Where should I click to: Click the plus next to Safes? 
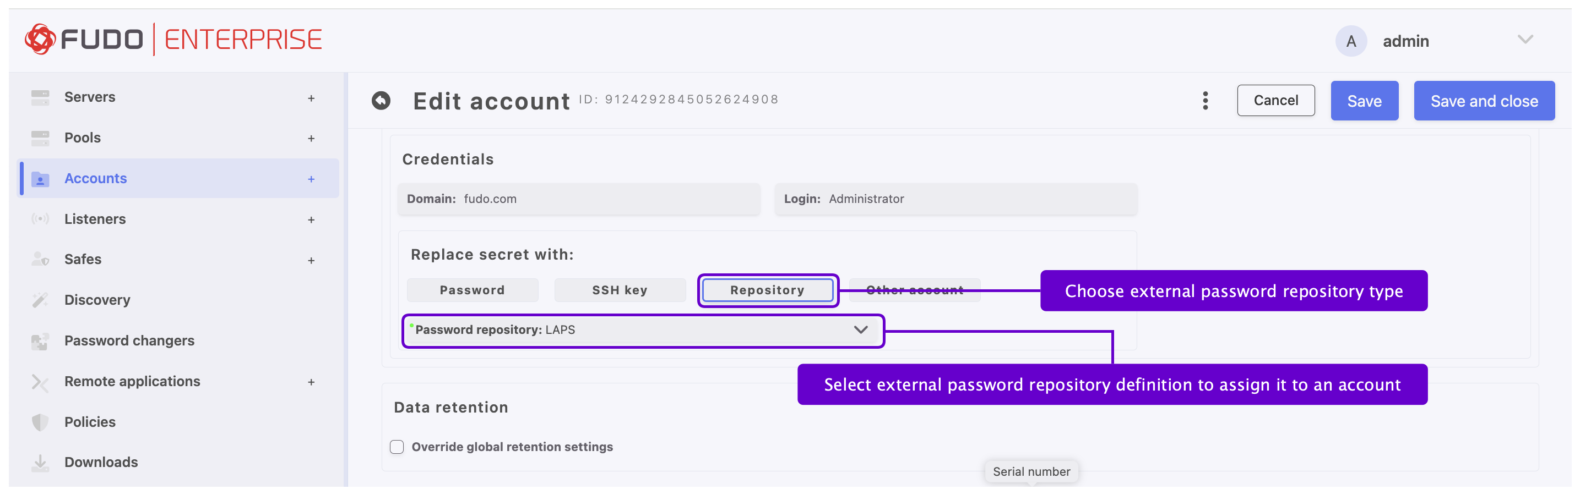click(312, 260)
